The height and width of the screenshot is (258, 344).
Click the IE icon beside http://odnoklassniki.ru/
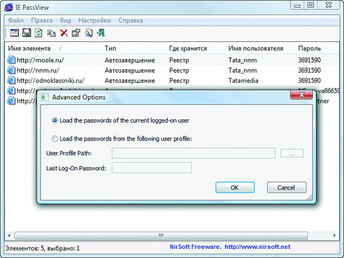pos(11,80)
